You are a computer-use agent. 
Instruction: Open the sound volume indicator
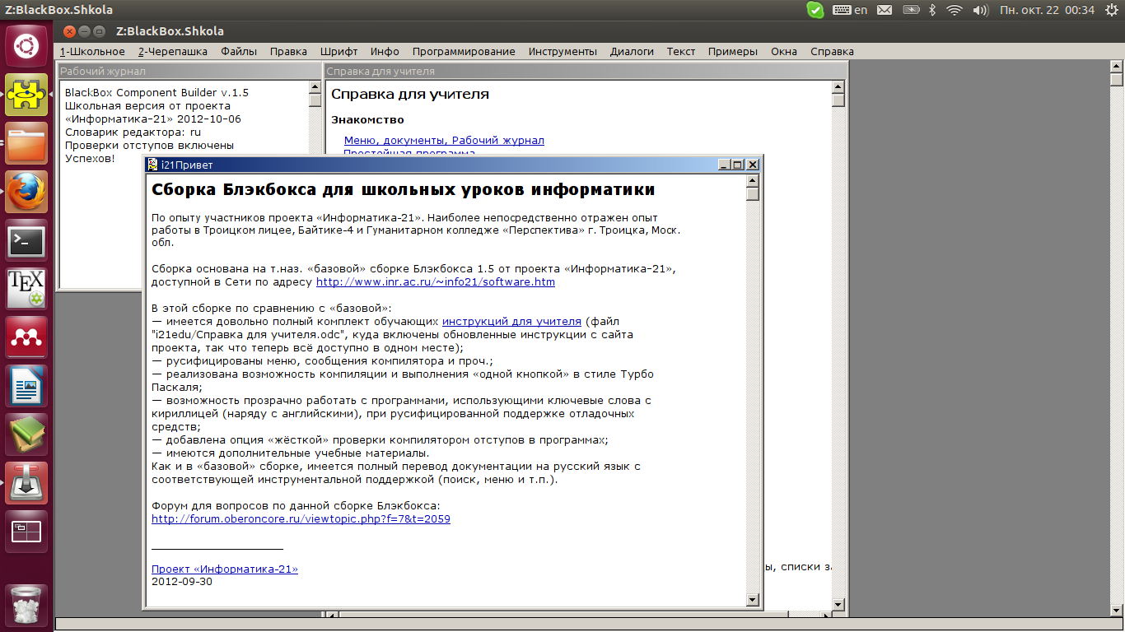pyautogui.click(x=980, y=10)
